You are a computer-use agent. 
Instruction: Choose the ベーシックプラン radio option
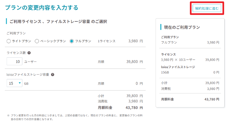click(x=37, y=41)
